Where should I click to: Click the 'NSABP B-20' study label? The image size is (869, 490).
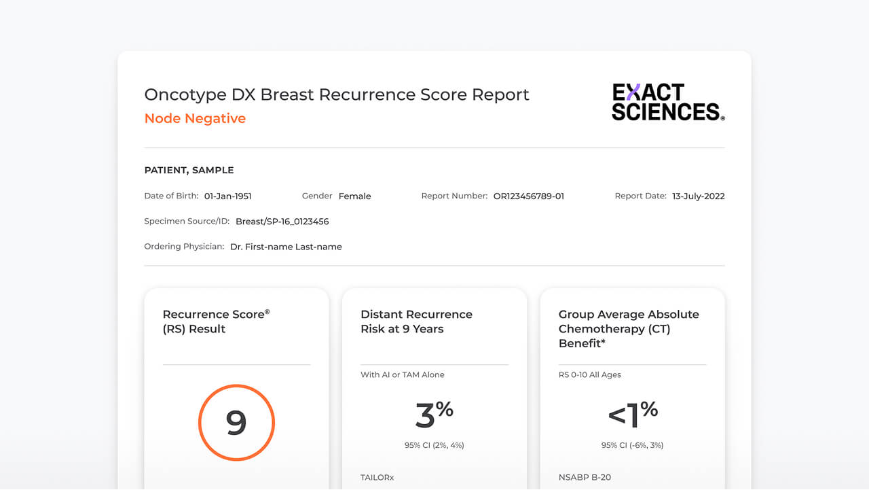tap(583, 478)
